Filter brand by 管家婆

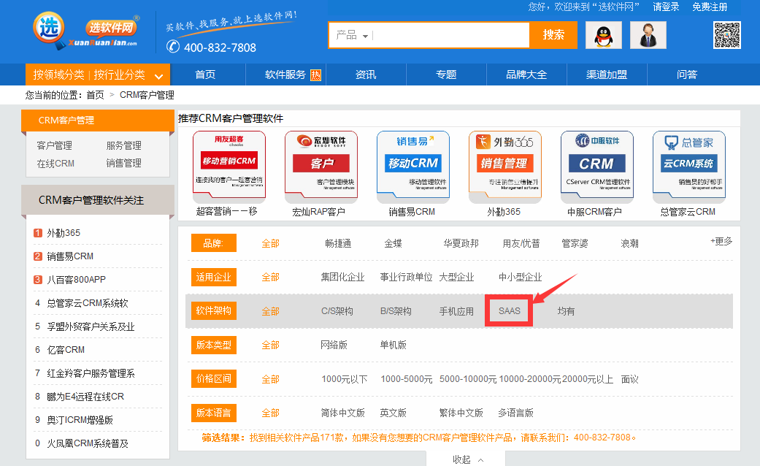point(575,243)
